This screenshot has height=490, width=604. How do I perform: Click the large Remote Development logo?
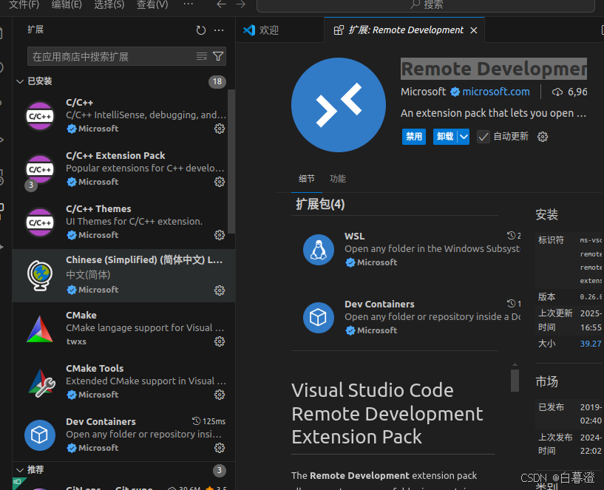338,105
